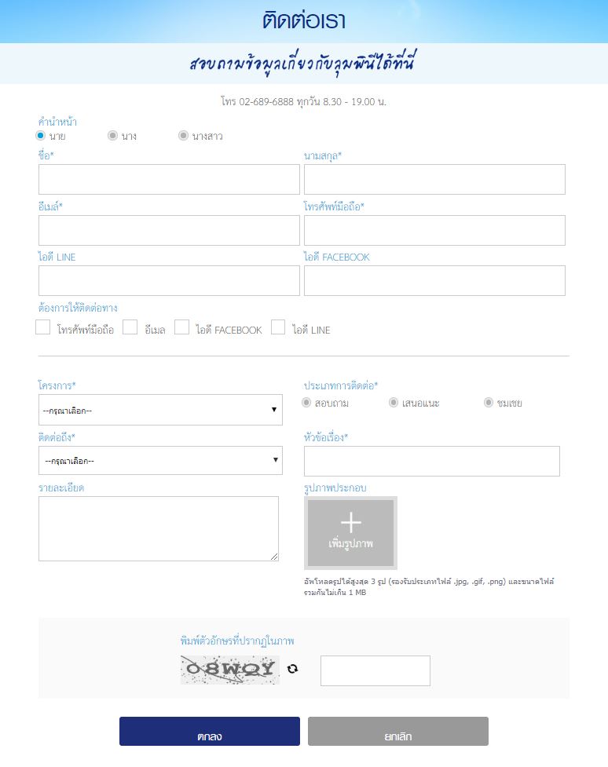Choose สอบถาม contact type
The height and width of the screenshot is (767, 608).
tap(307, 402)
